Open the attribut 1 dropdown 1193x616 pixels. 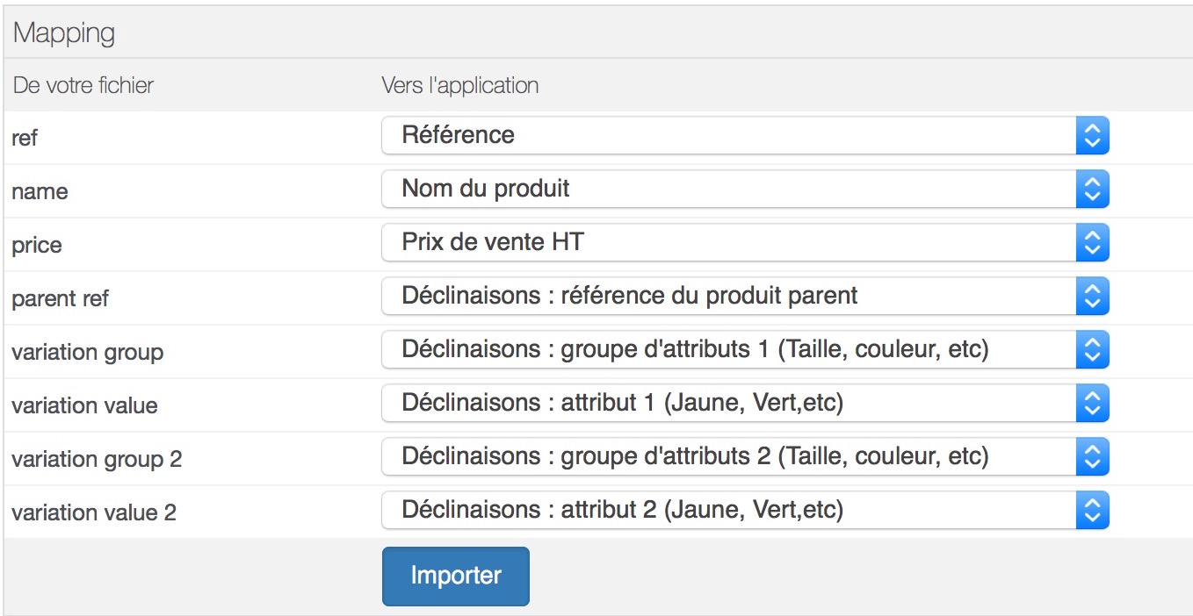click(x=745, y=403)
